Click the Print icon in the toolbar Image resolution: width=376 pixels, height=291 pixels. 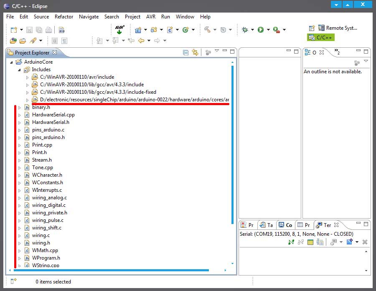click(x=49, y=30)
